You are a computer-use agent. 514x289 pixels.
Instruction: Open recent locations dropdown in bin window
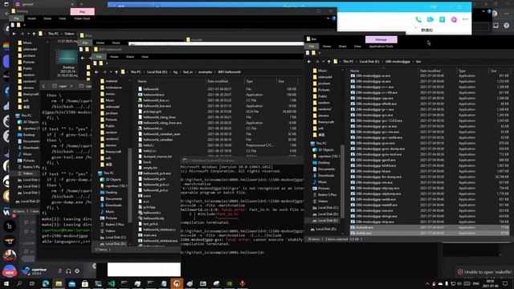tap(323, 62)
